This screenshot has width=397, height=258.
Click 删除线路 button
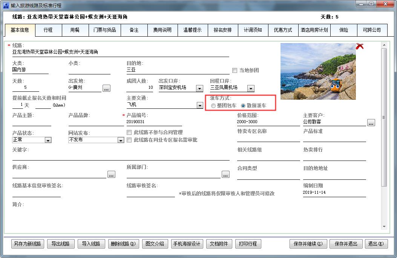(123, 244)
